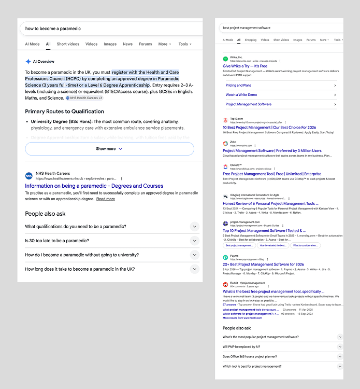Click '67 answers' link under Reddit result
The width and height of the screenshot is (360, 389).
pos(229,304)
